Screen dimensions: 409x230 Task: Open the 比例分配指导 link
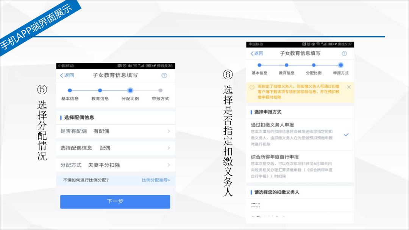[x=156, y=180]
